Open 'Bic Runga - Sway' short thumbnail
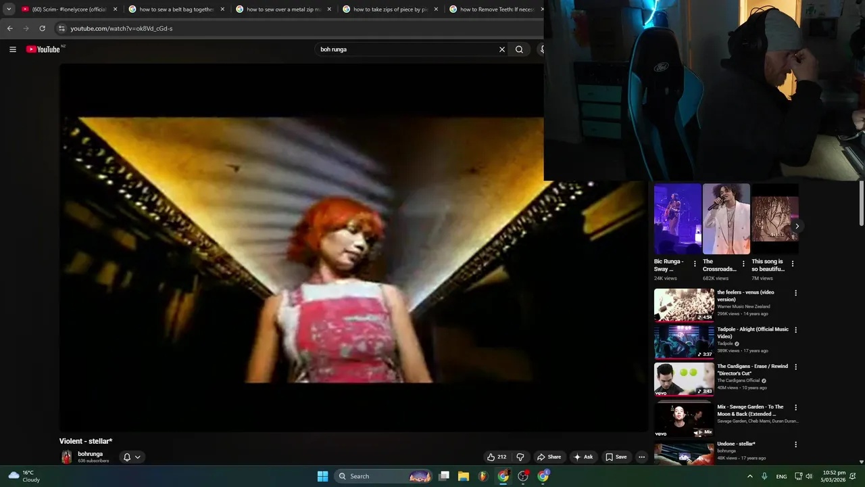This screenshot has width=865, height=487. coord(678,219)
